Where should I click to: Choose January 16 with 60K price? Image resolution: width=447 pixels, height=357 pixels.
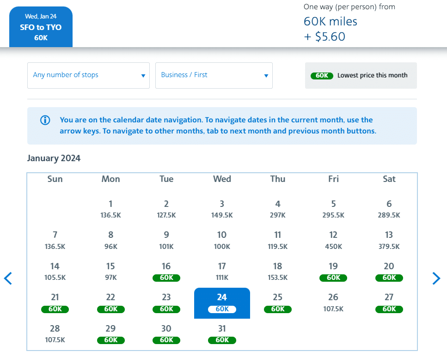(x=166, y=272)
